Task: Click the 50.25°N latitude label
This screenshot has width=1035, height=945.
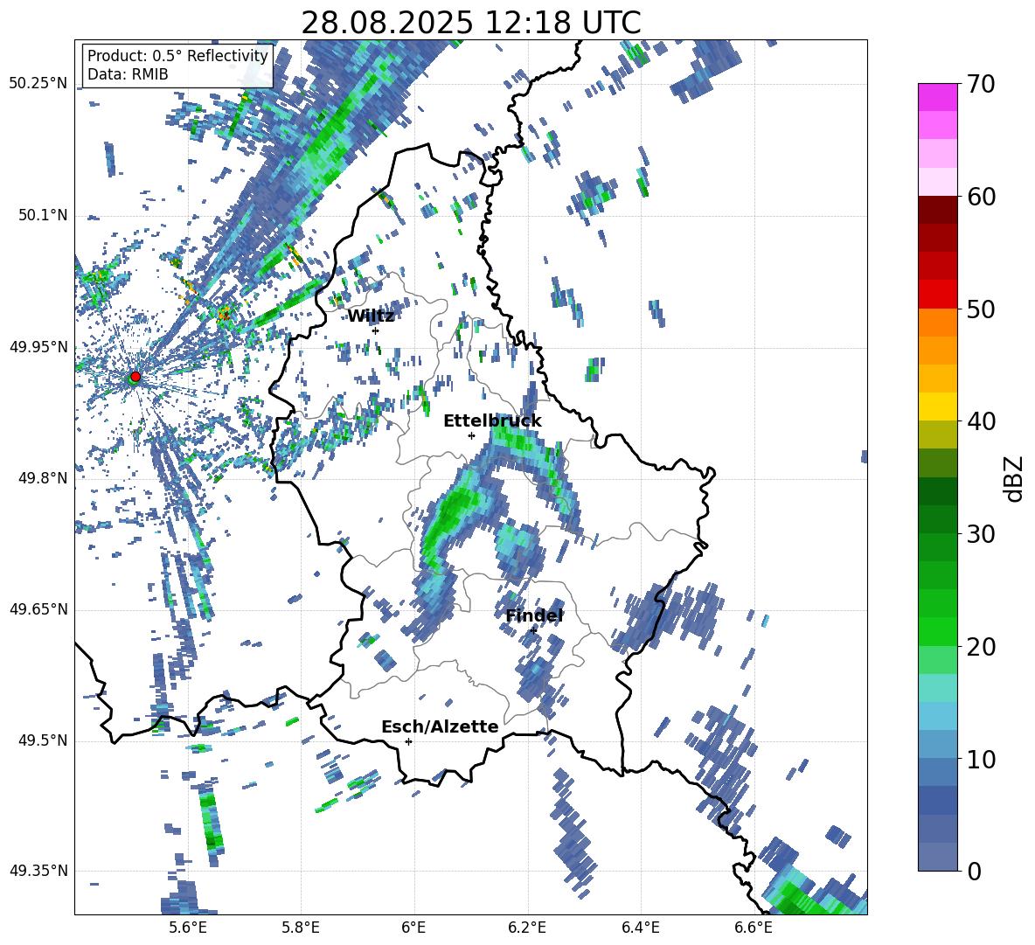Action: (38, 84)
